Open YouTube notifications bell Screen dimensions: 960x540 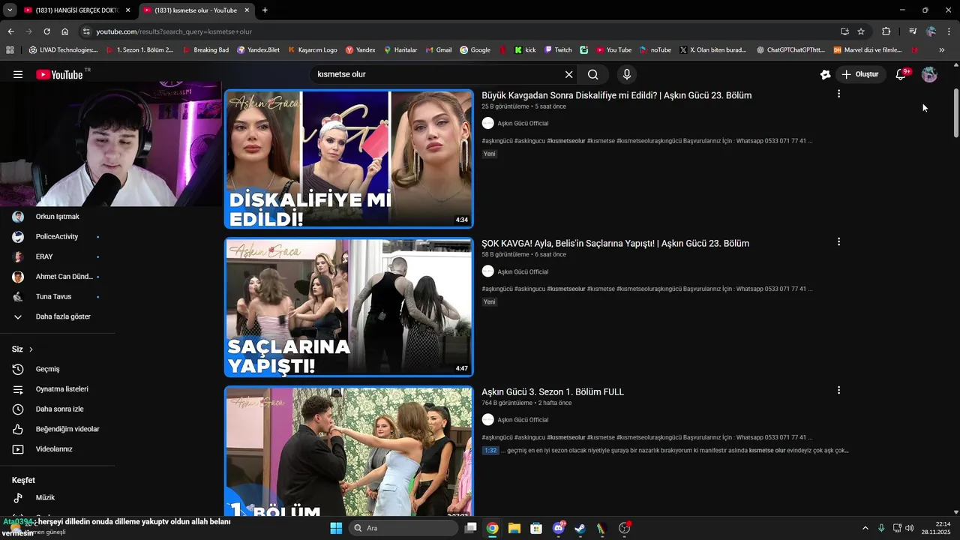click(x=901, y=74)
